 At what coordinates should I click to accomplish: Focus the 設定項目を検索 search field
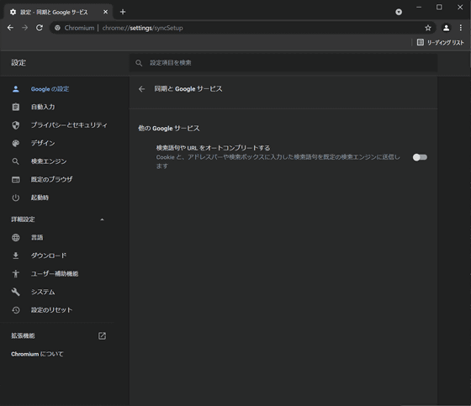coord(283,63)
